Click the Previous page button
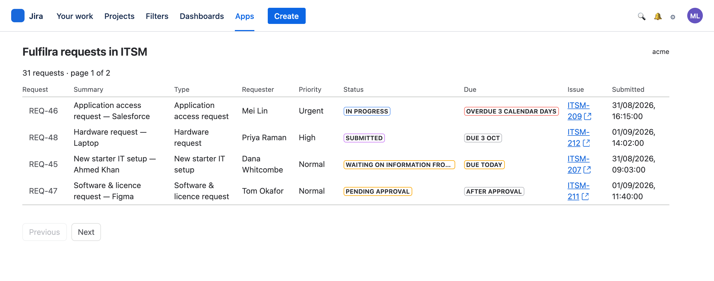This screenshot has width=714, height=281. click(x=45, y=232)
